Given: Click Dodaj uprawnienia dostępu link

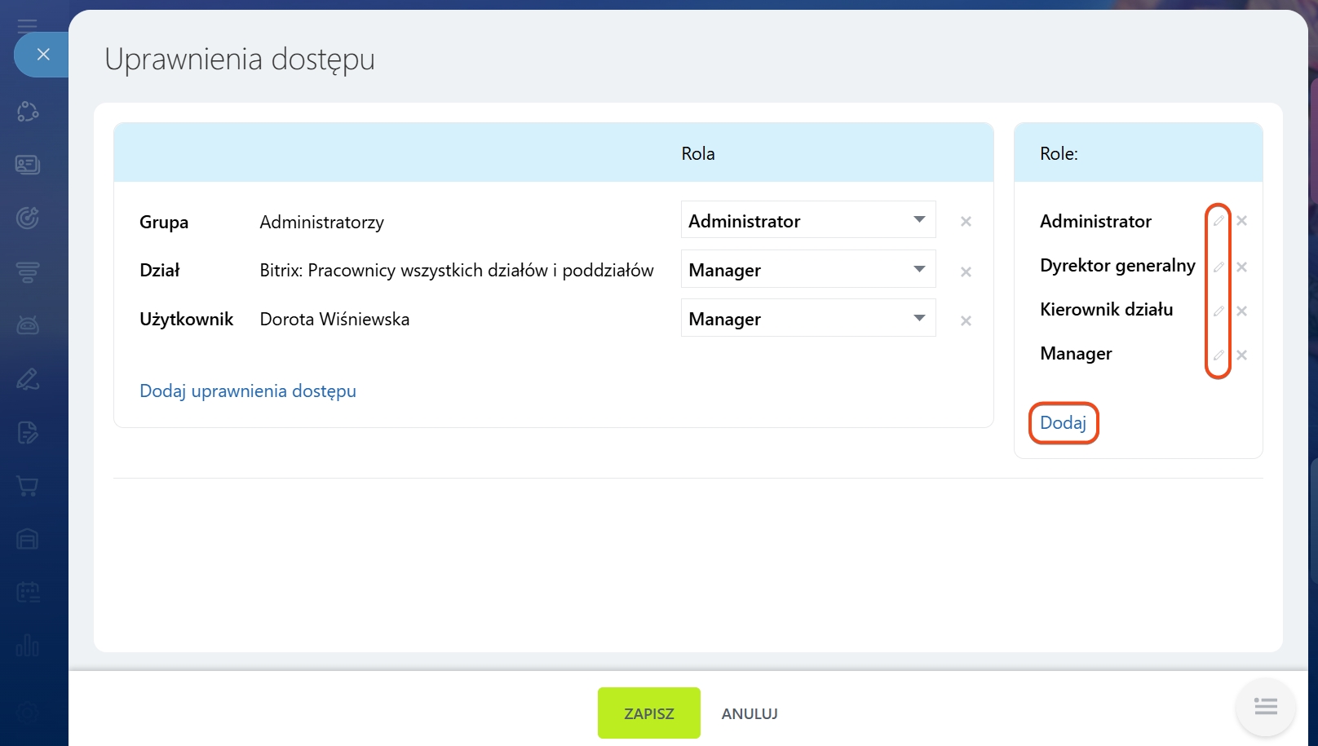Looking at the screenshot, I should (248, 391).
